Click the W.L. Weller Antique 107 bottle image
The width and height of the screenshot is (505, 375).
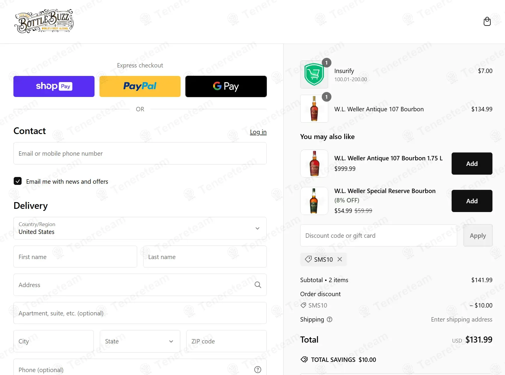[x=314, y=109]
